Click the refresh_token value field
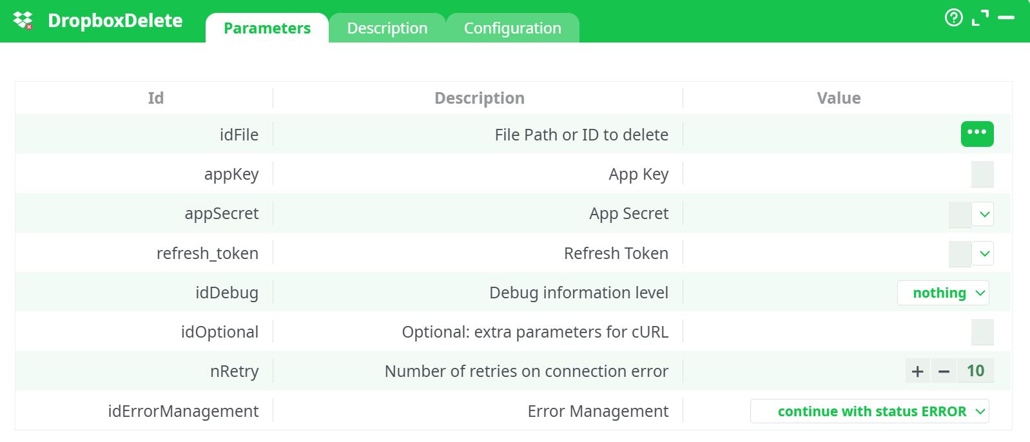 [960, 253]
